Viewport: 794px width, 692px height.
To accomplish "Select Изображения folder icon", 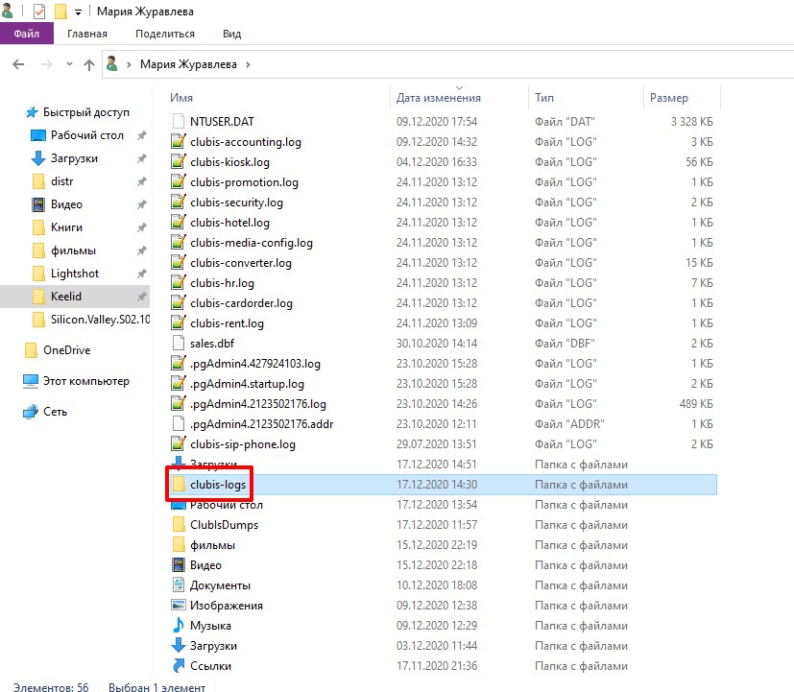I will click(179, 606).
